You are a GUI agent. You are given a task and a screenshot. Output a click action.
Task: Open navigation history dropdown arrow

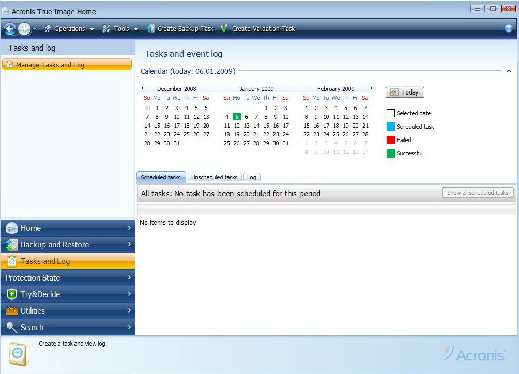[x=34, y=29]
